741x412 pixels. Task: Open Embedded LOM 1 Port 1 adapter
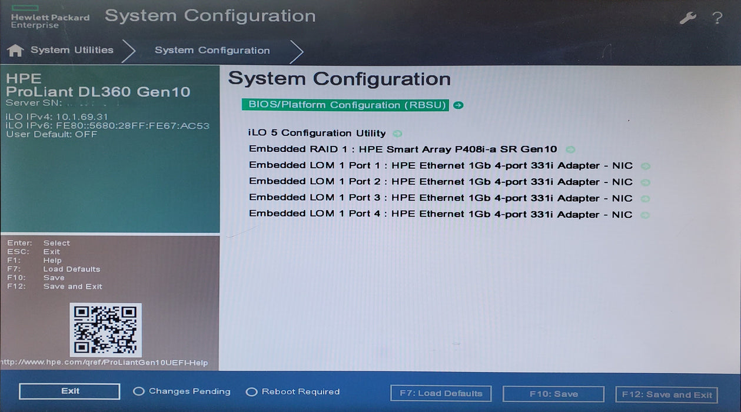(x=440, y=166)
